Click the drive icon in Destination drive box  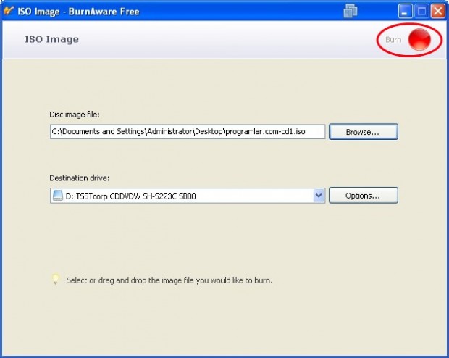click(x=57, y=196)
